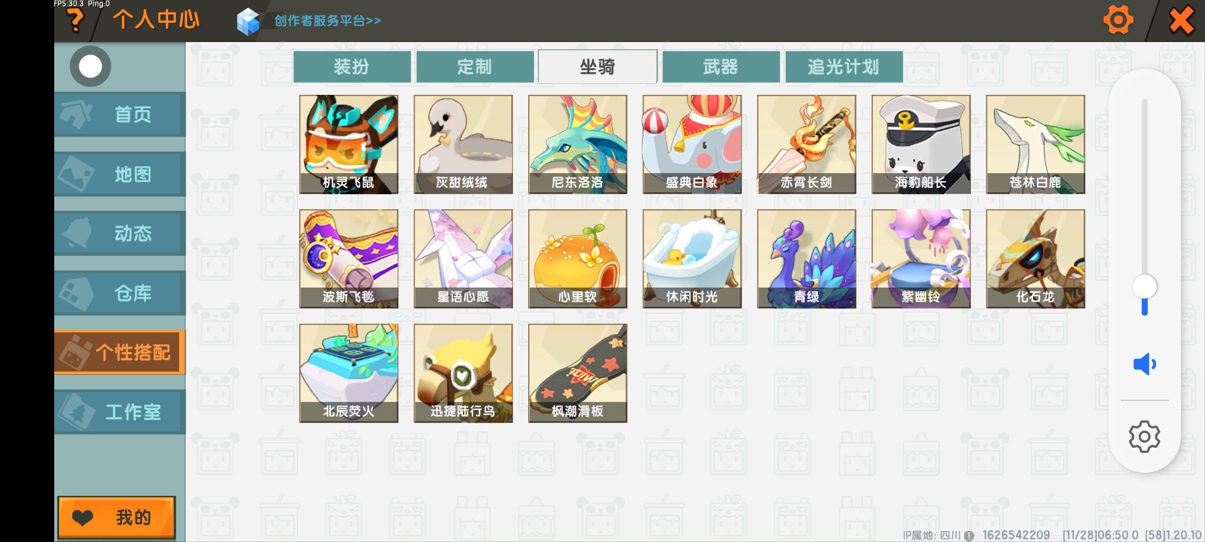Go to 首页 in the sidebar
Viewport: 1205px width, 542px height.
pyautogui.click(x=119, y=114)
